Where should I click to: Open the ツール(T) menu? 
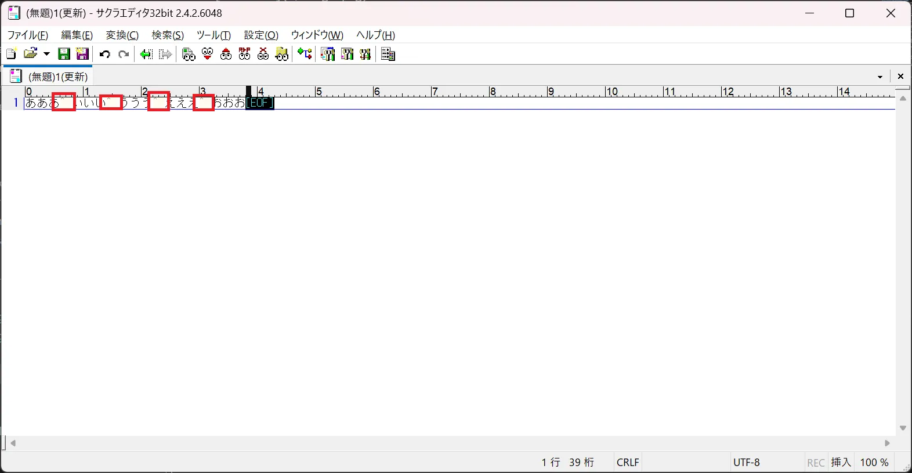(x=213, y=35)
